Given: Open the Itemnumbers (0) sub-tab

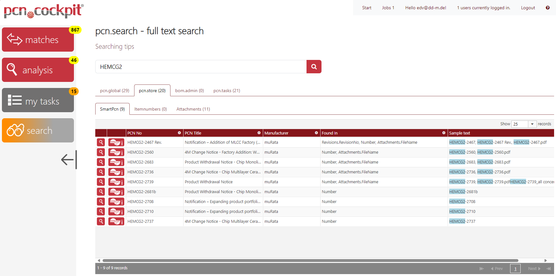Looking at the screenshot, I should coord(151,109).
